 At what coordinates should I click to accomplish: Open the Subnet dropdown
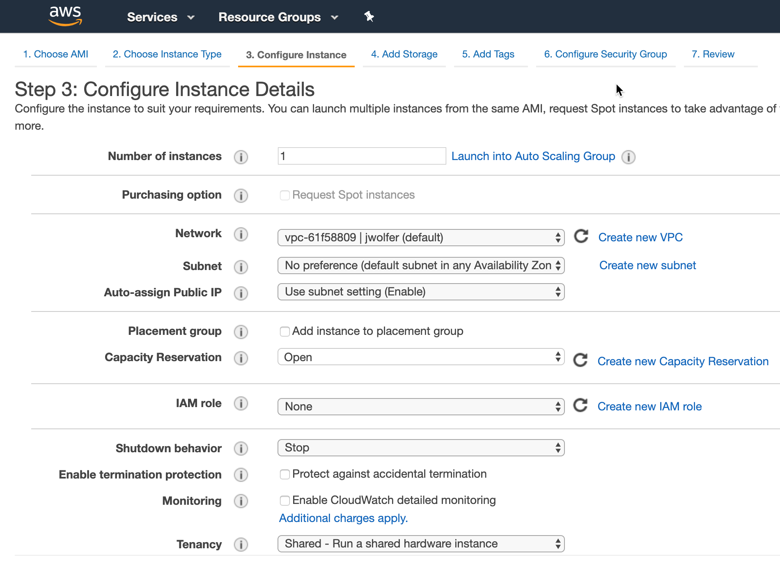point(421,266)
